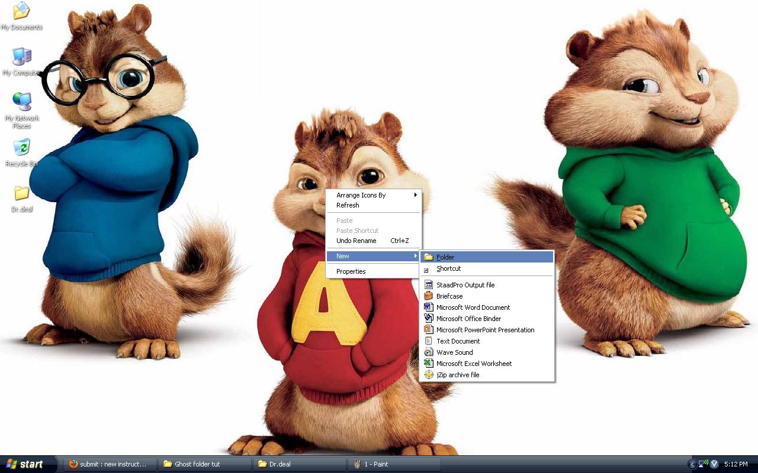Create a new Microsoft Word Document
The height and width of the screenshot is (473, 758).
[x=487, y=307]
